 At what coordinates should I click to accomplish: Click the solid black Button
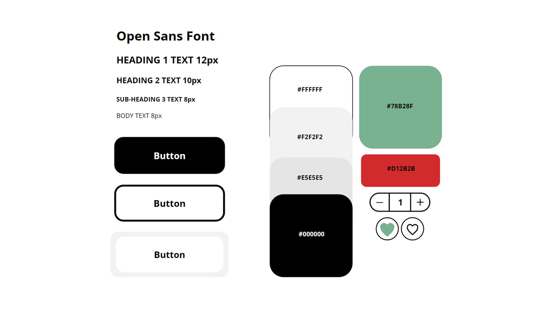tap(170, 156)
